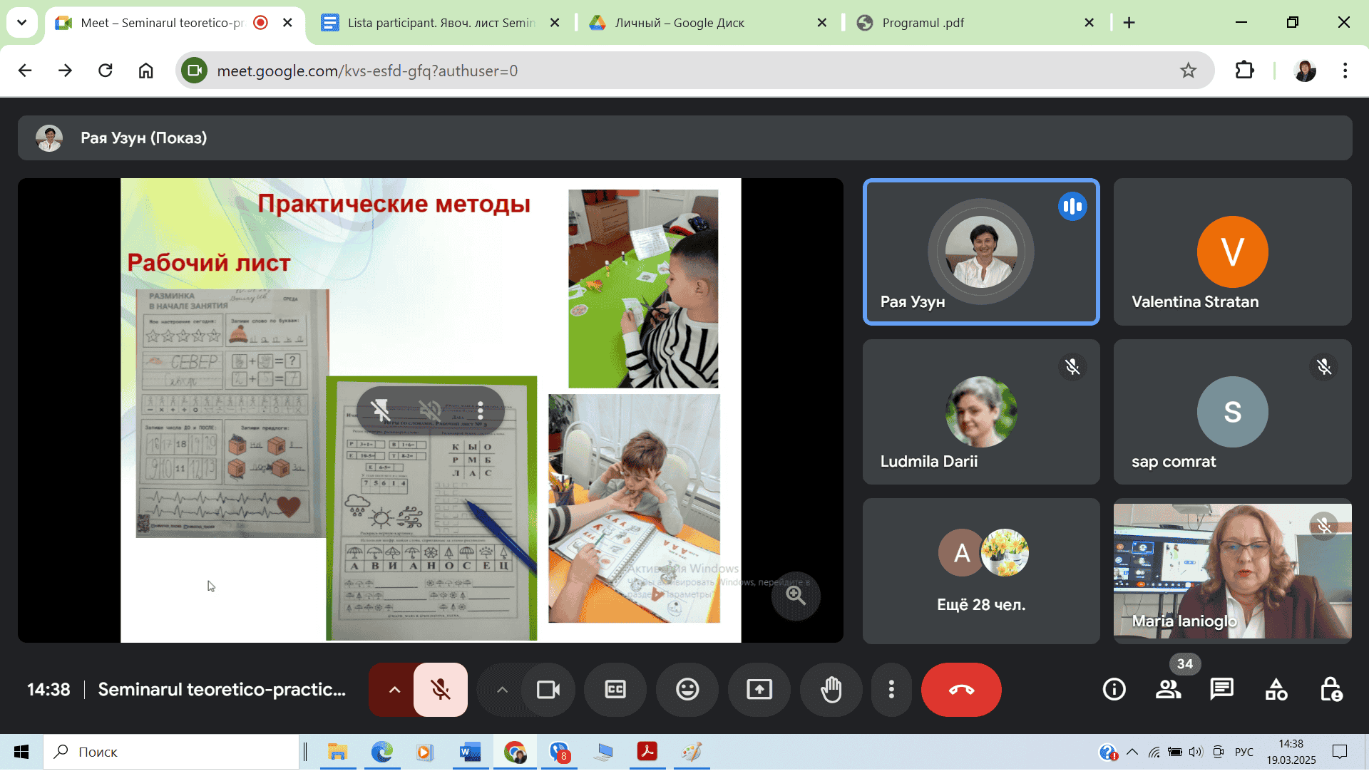Open the tab search dropdown chevron
The height and width of the screenshot is (771, 1369).
coord(21,22)
